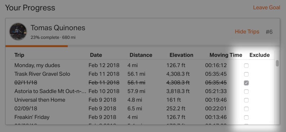Image resolution: width=286 pixels, height=132 pixels.
Task: Click the Distance column header
Action: coord(141,55)
